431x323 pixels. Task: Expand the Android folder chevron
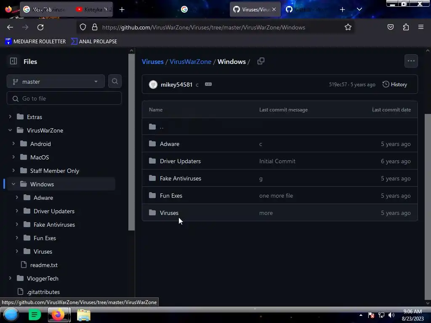13,144
